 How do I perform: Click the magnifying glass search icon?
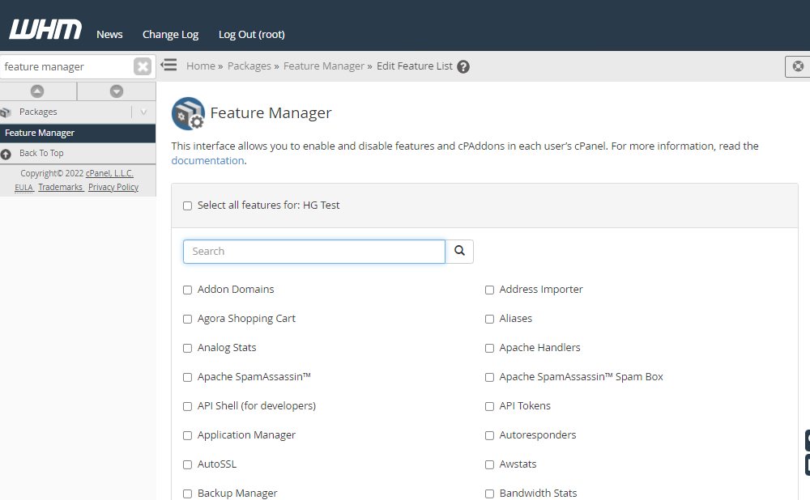(x=459, y=251)
